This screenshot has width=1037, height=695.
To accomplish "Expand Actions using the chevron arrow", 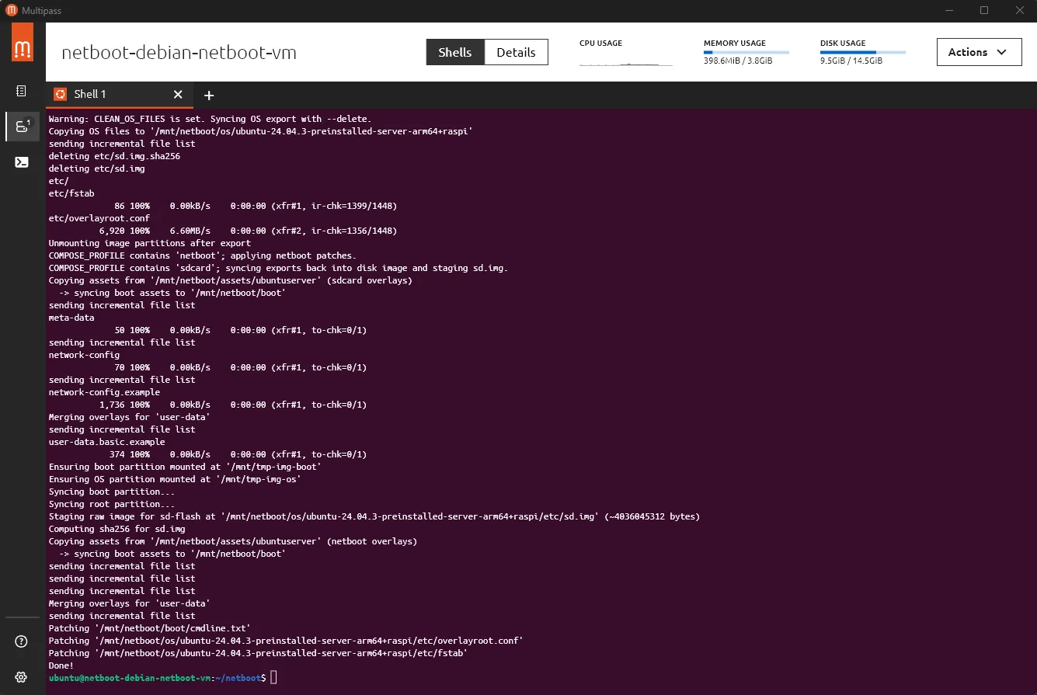I will pos(1000,52).
